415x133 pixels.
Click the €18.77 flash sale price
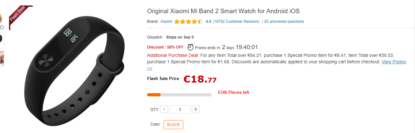coord(200,79)
